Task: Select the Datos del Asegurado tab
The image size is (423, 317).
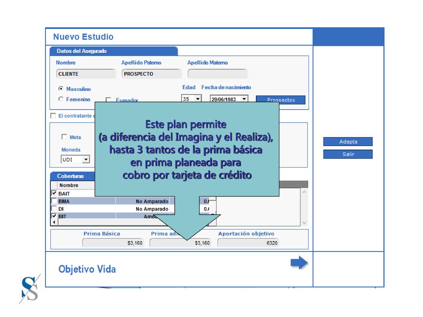Action: pyautogui.click(x=114, y=51)
